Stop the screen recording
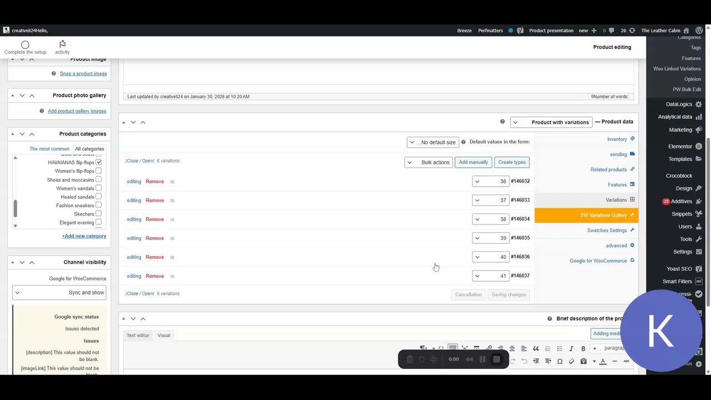711x400 pixels. [497, 359]
